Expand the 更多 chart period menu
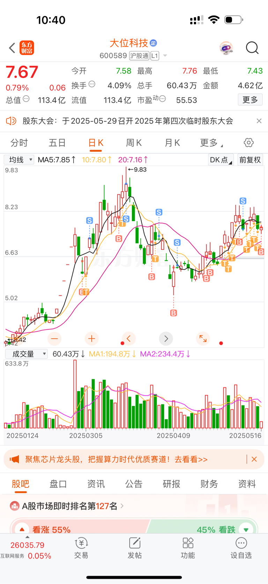Viewport: 268px width, 584px height. pyautogui.click(x=211, y=143)
